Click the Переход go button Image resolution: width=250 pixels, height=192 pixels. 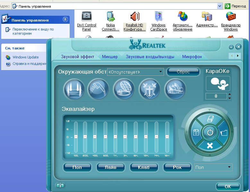pyautogui.click(x=235, y=6)
